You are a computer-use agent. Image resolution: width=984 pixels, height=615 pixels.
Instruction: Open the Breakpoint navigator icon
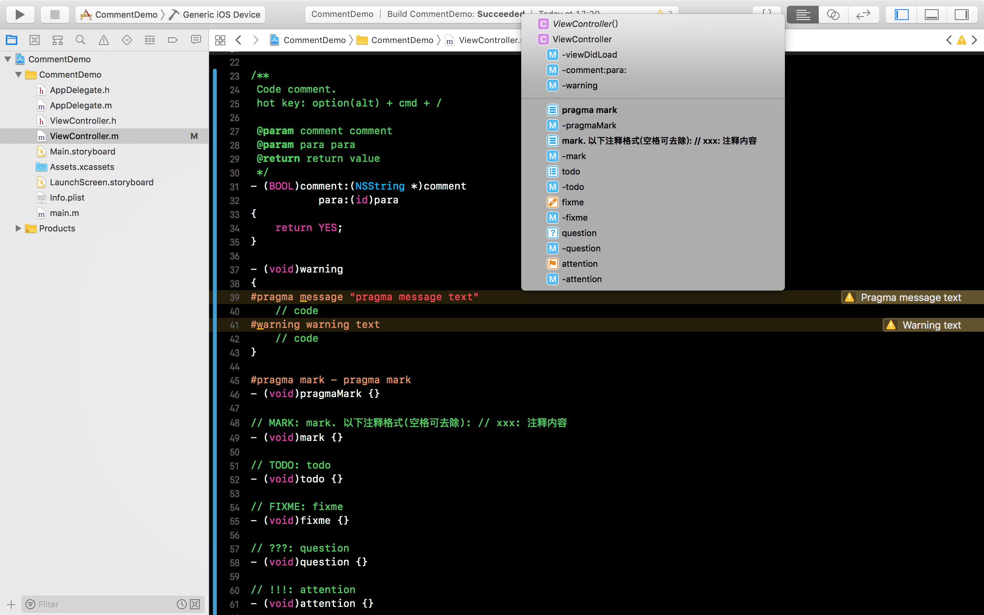[x=173, y=40]
